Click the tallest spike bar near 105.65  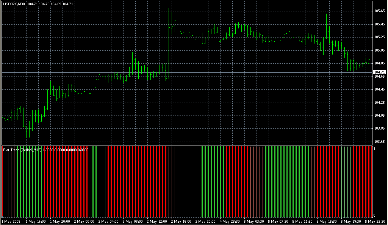169,43
